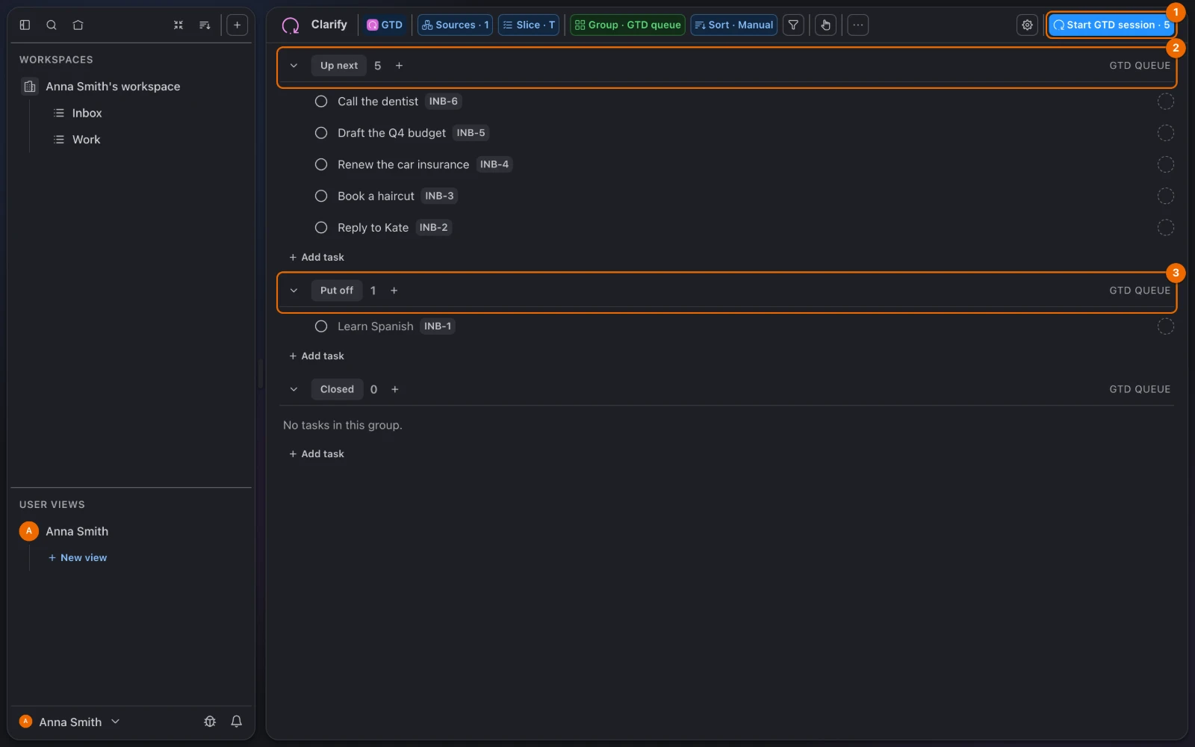Open the bug report icon
Screen dimensions: 1195x747
[210, 722]
